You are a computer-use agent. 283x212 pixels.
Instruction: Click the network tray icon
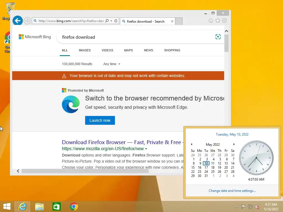pyautogui.click(x=250, y=207)
